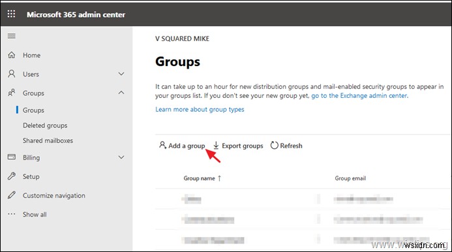The height and width of the screenshot is (252, 452).
Task: Open Billing in the sidebar
Action: click(31, 157)
